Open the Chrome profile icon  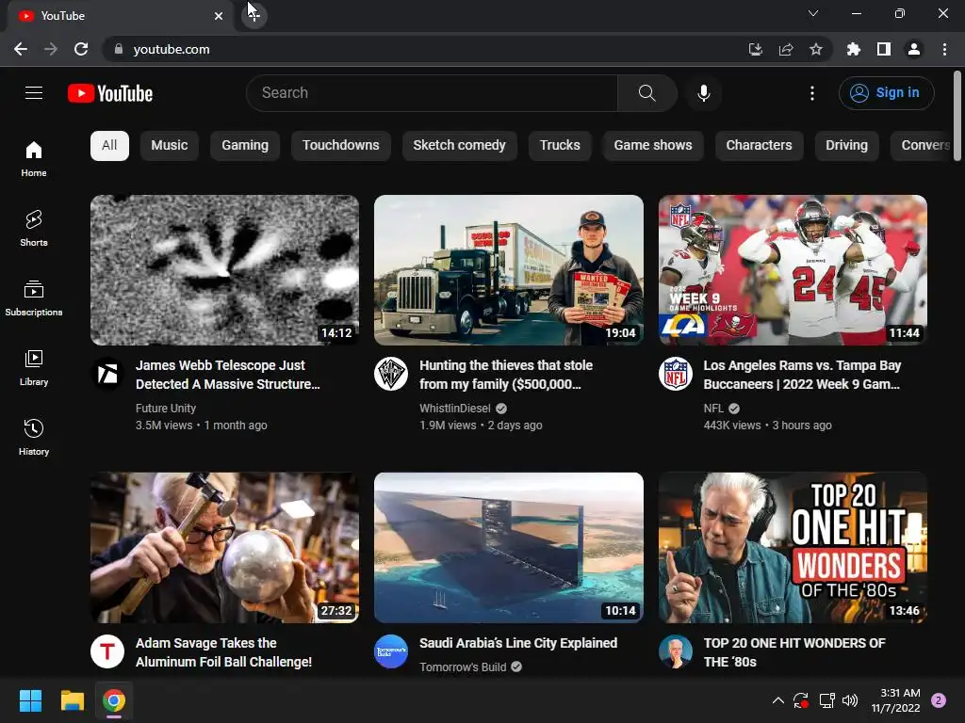(914, 49)
